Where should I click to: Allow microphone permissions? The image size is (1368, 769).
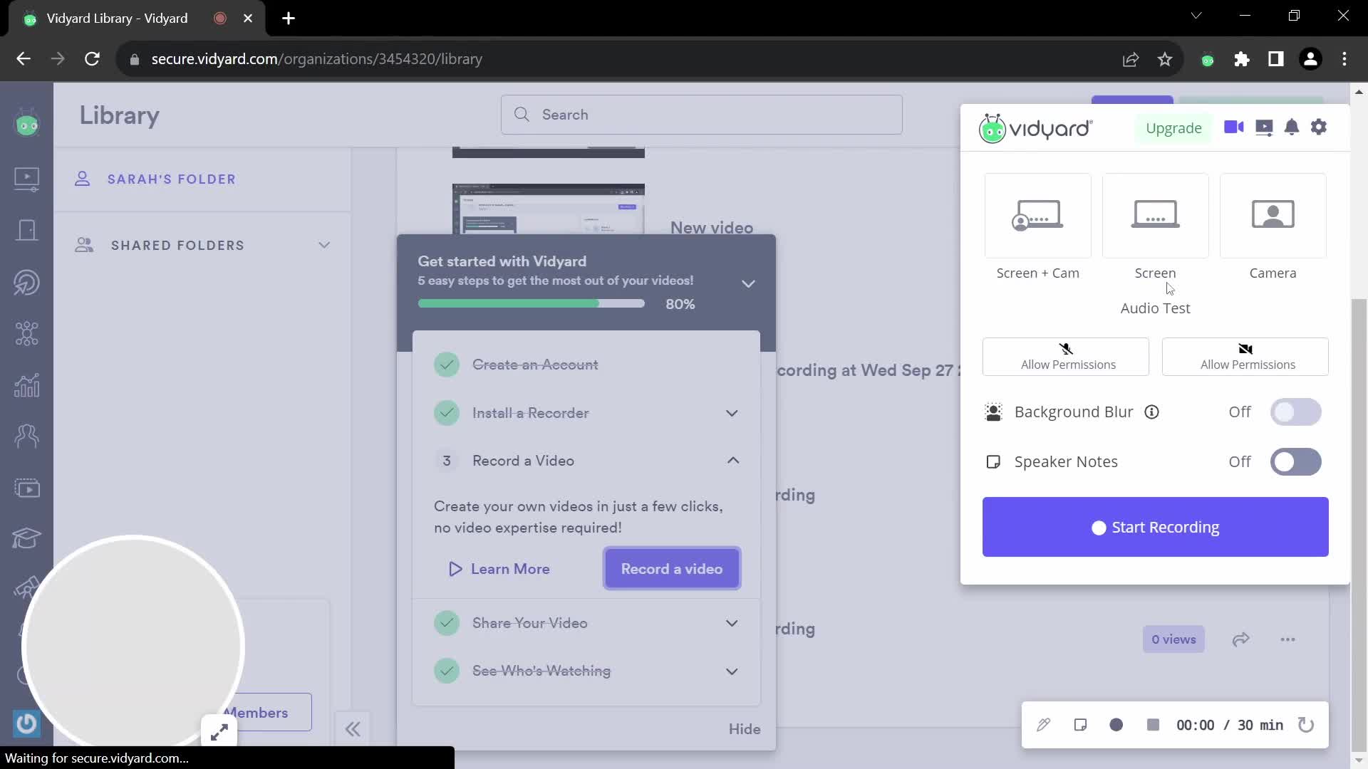coord(1066,357)
